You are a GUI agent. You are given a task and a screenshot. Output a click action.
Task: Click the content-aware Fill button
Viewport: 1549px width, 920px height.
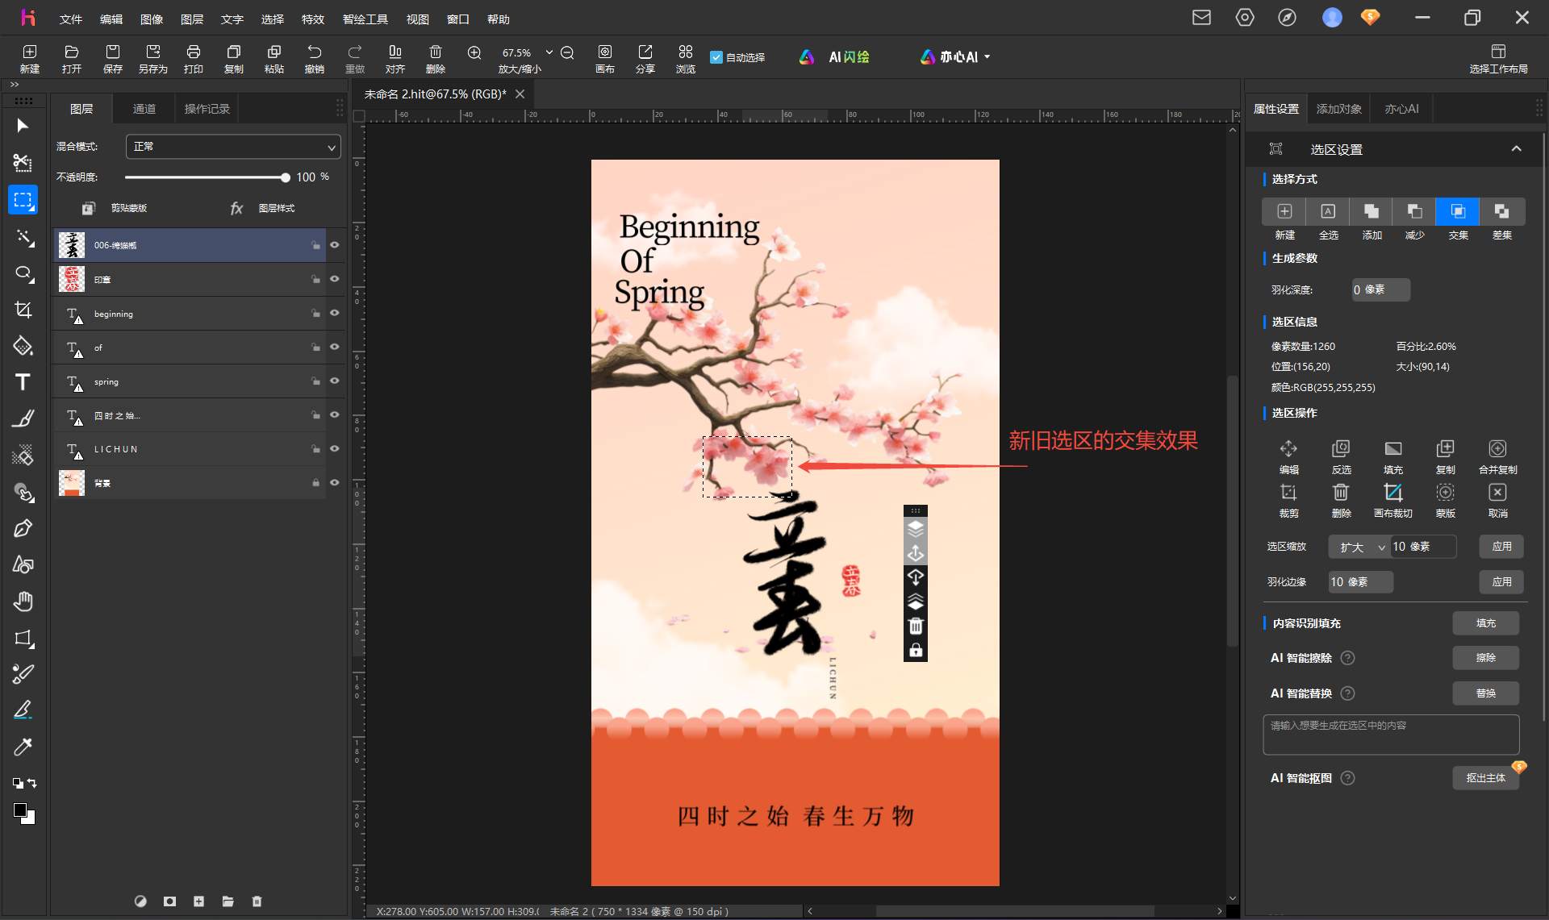pos(1485,623)
